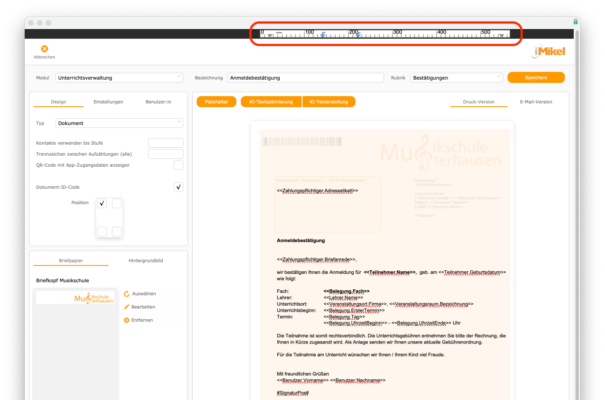Image resolution: width=605 pixels, height=400 pixels.
Task: Click the Zahlungspflichtiger.Briefanrede placeholder
Action: point(316,260)
